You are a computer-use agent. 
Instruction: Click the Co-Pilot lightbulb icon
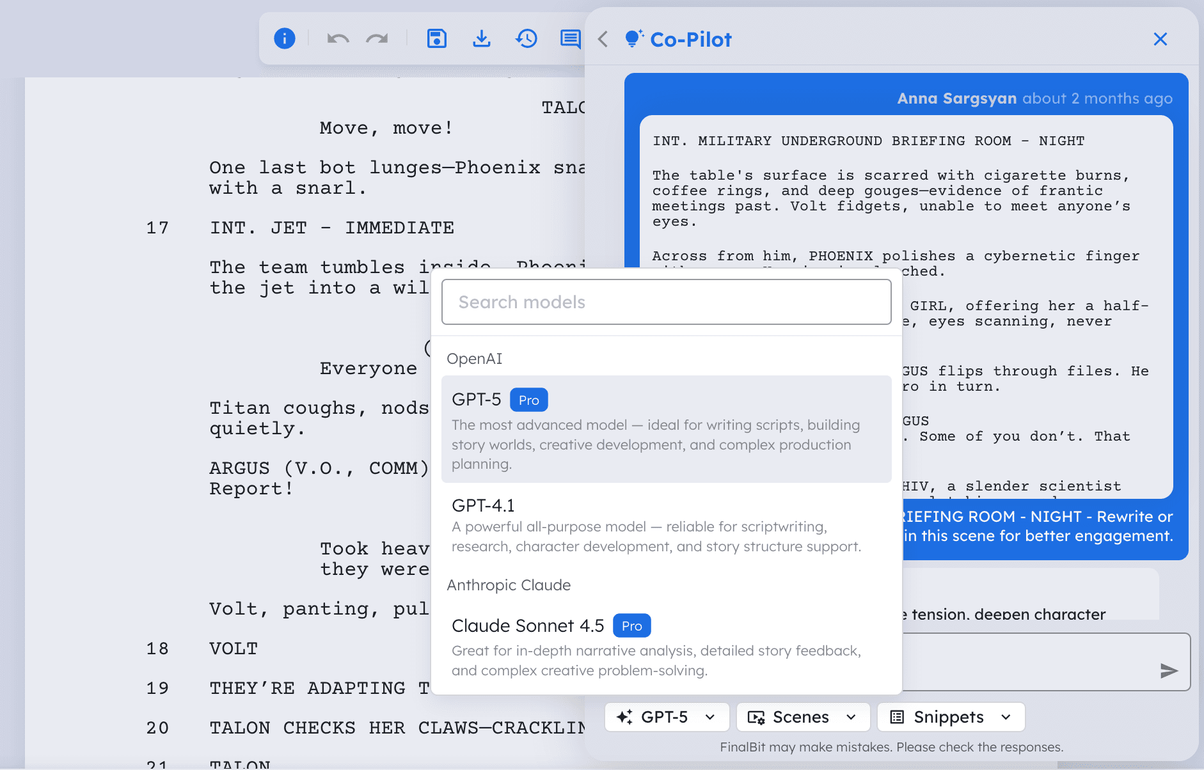[x=633, y=39]
